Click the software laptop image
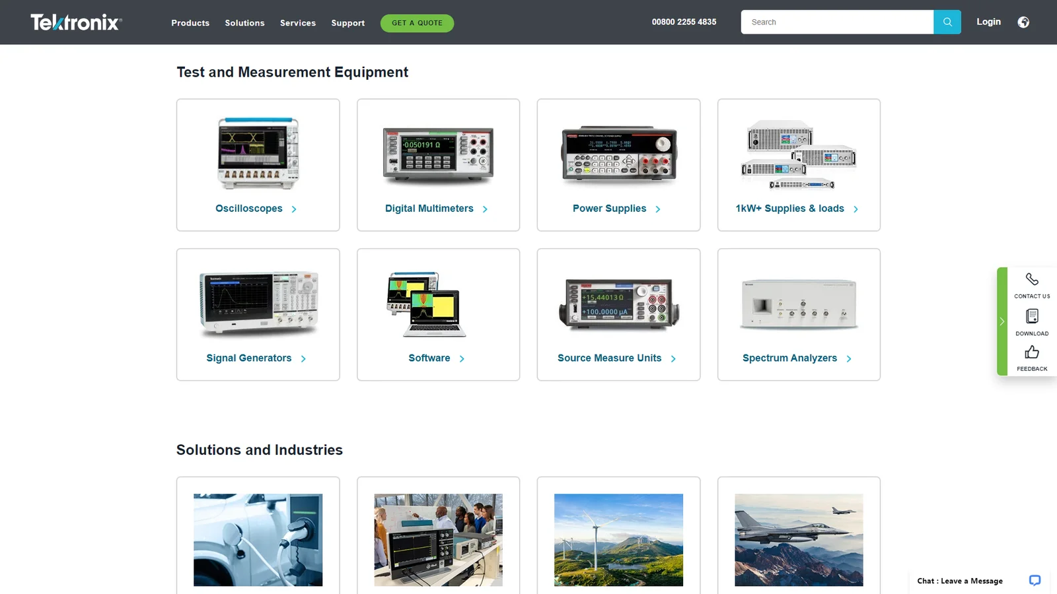 tap(427, 304)
